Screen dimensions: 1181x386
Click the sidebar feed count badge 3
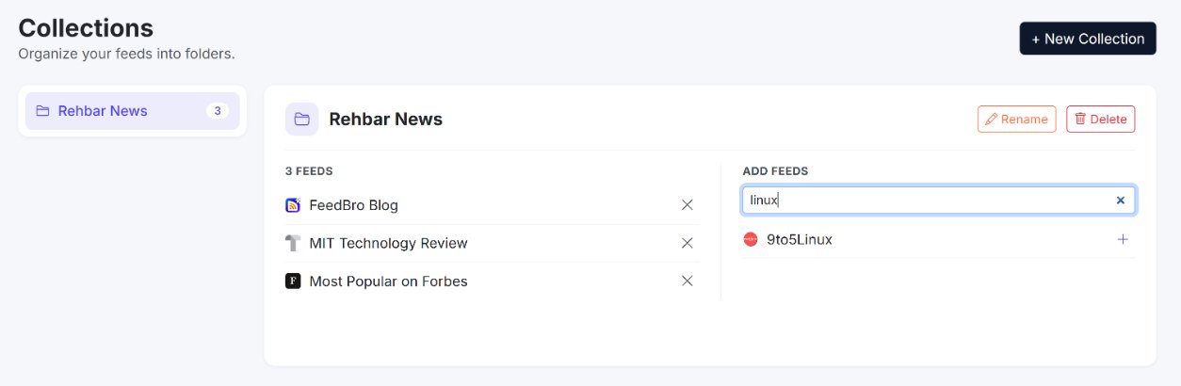click(x=218, y=111)
